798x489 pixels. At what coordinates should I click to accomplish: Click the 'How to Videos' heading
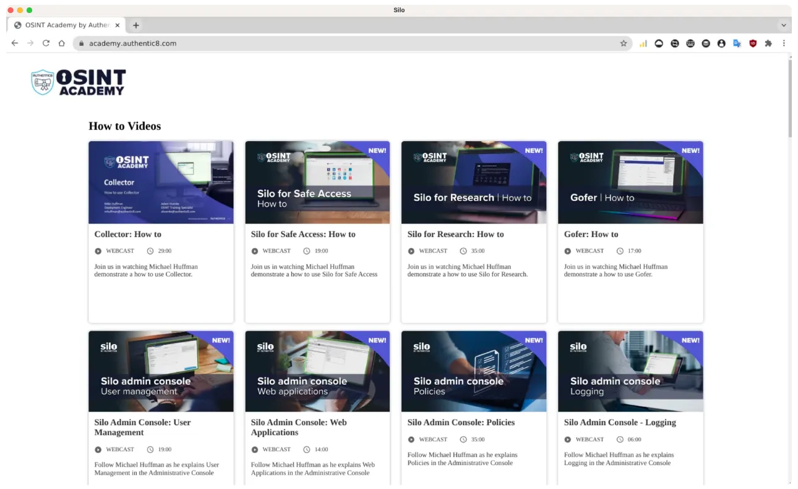pyautogui.click(x=125, y=126)
